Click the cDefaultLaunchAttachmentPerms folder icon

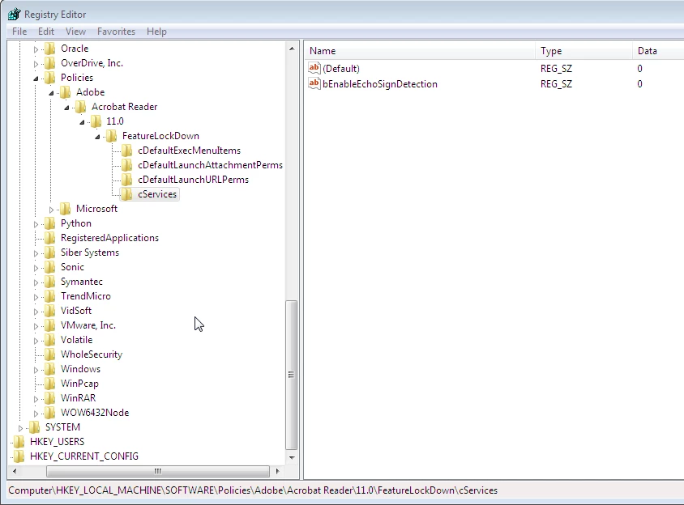pos(127,165)
